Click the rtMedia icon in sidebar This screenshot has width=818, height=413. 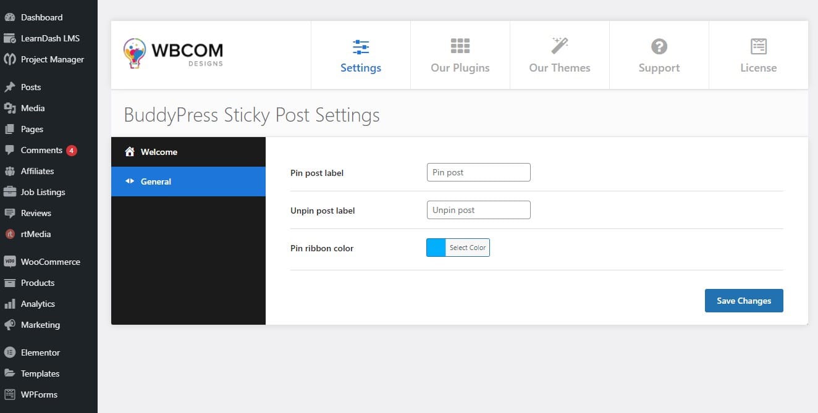pyautogui.click(x=10, y=234)
